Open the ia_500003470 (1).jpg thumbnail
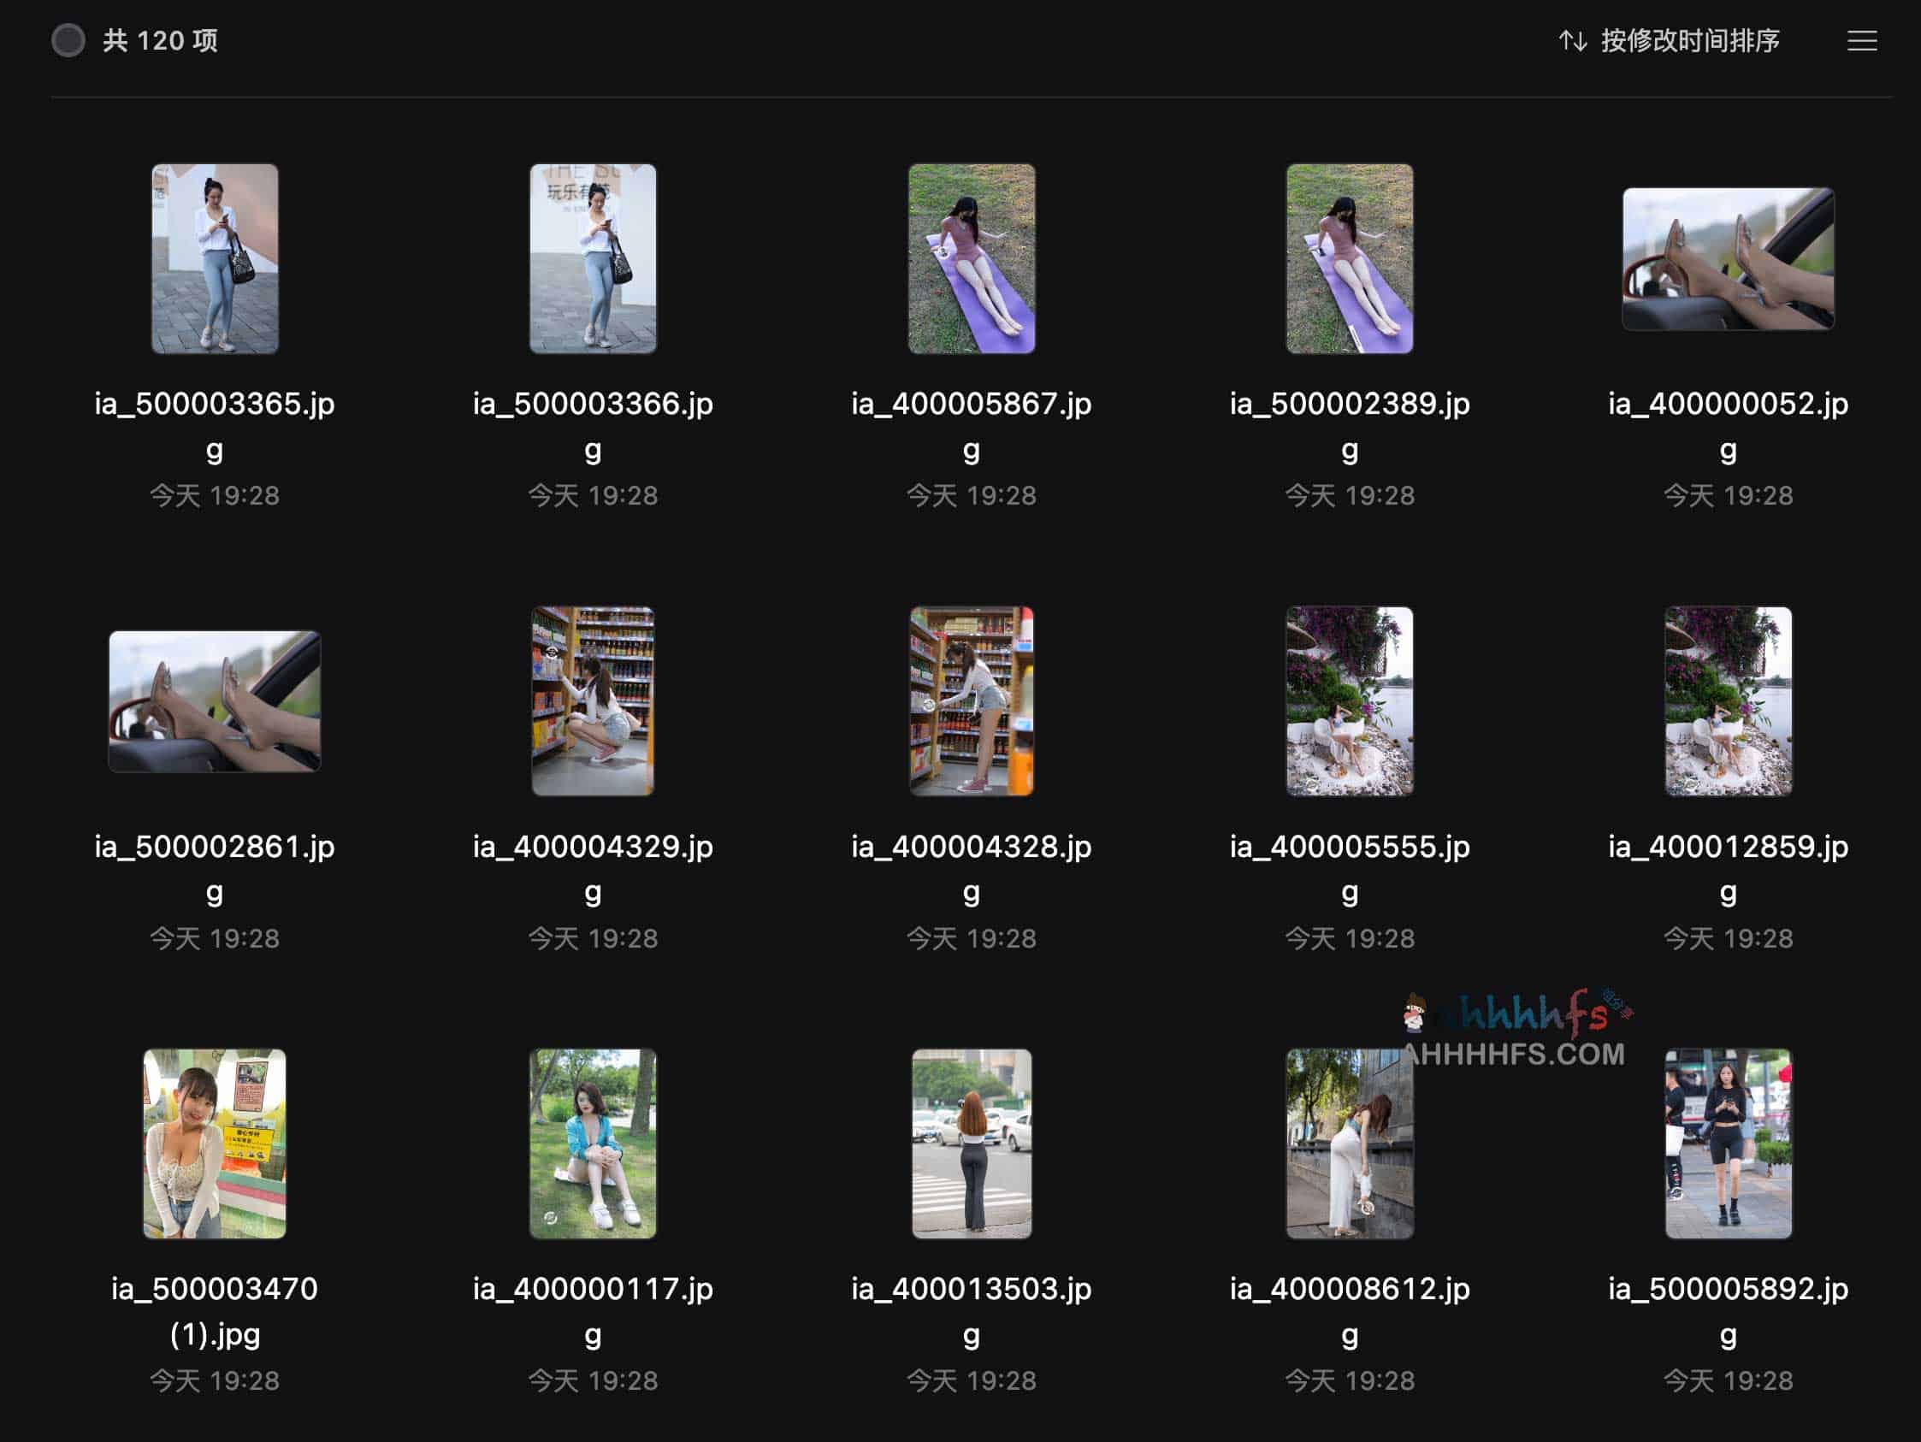Viewport: 1921px width, 1442px height. point(215,1144)
